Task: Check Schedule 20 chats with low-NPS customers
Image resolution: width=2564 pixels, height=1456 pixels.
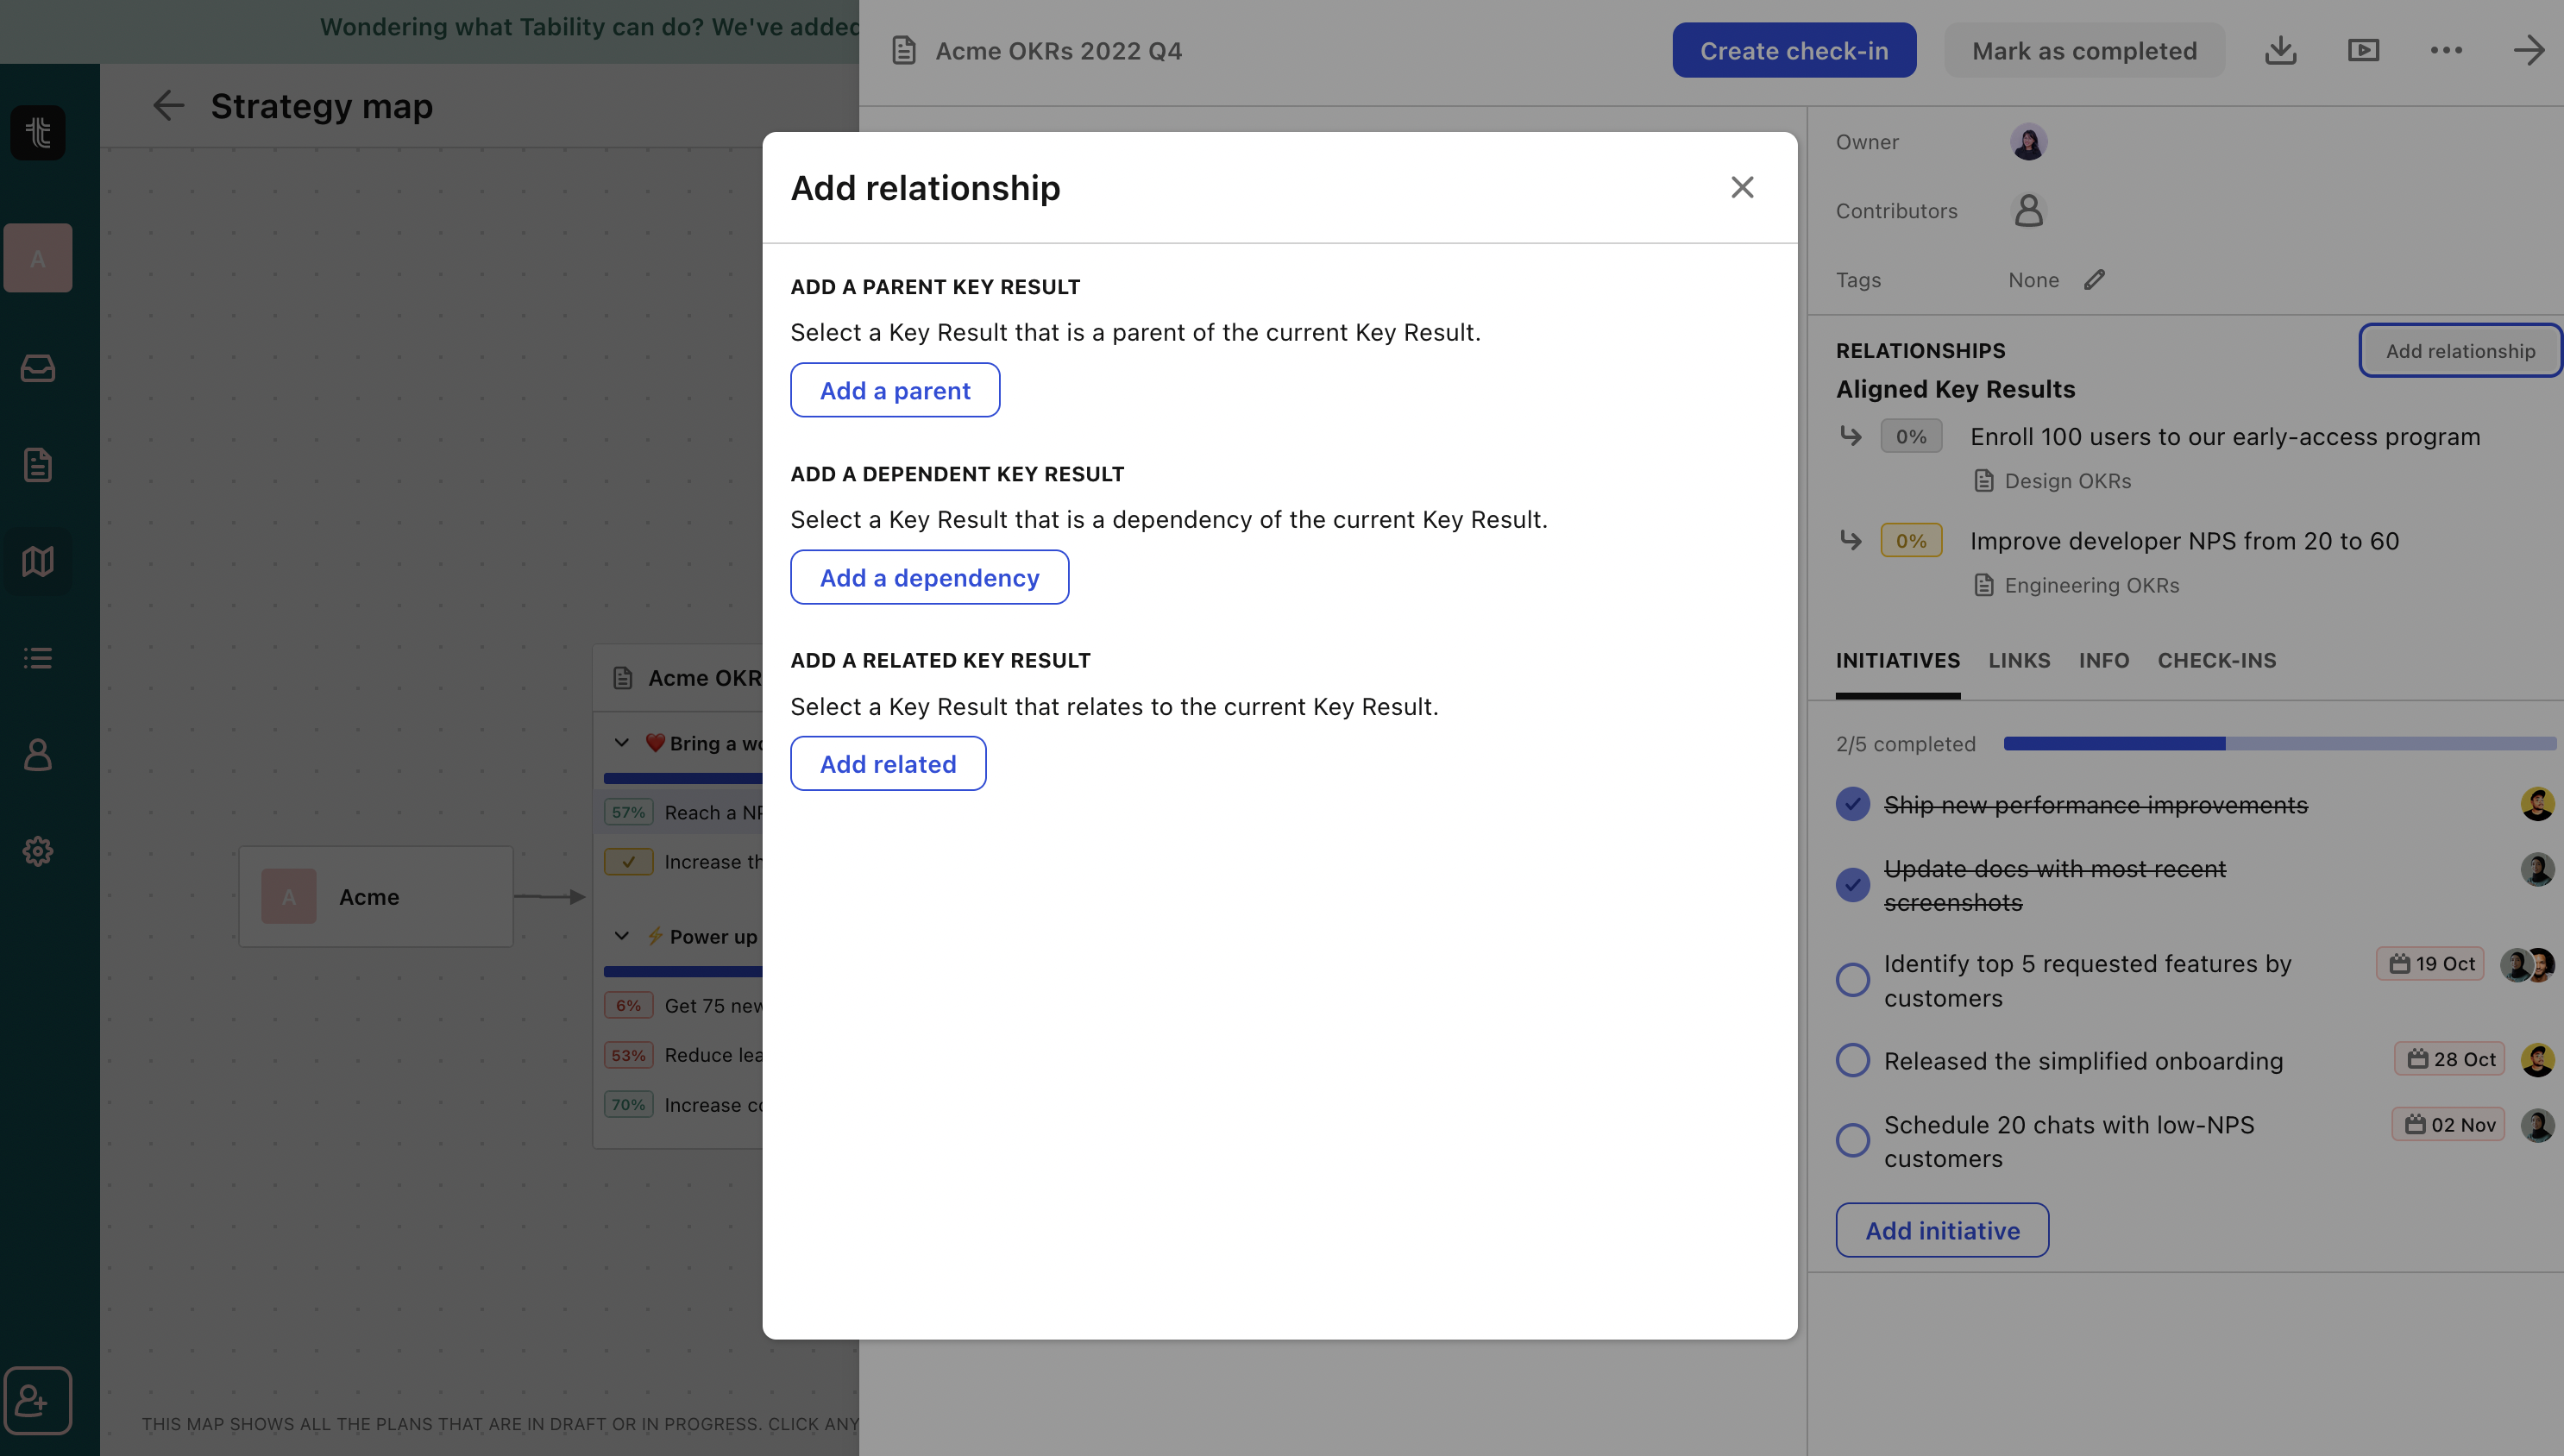Action: coord(1852,1140)
